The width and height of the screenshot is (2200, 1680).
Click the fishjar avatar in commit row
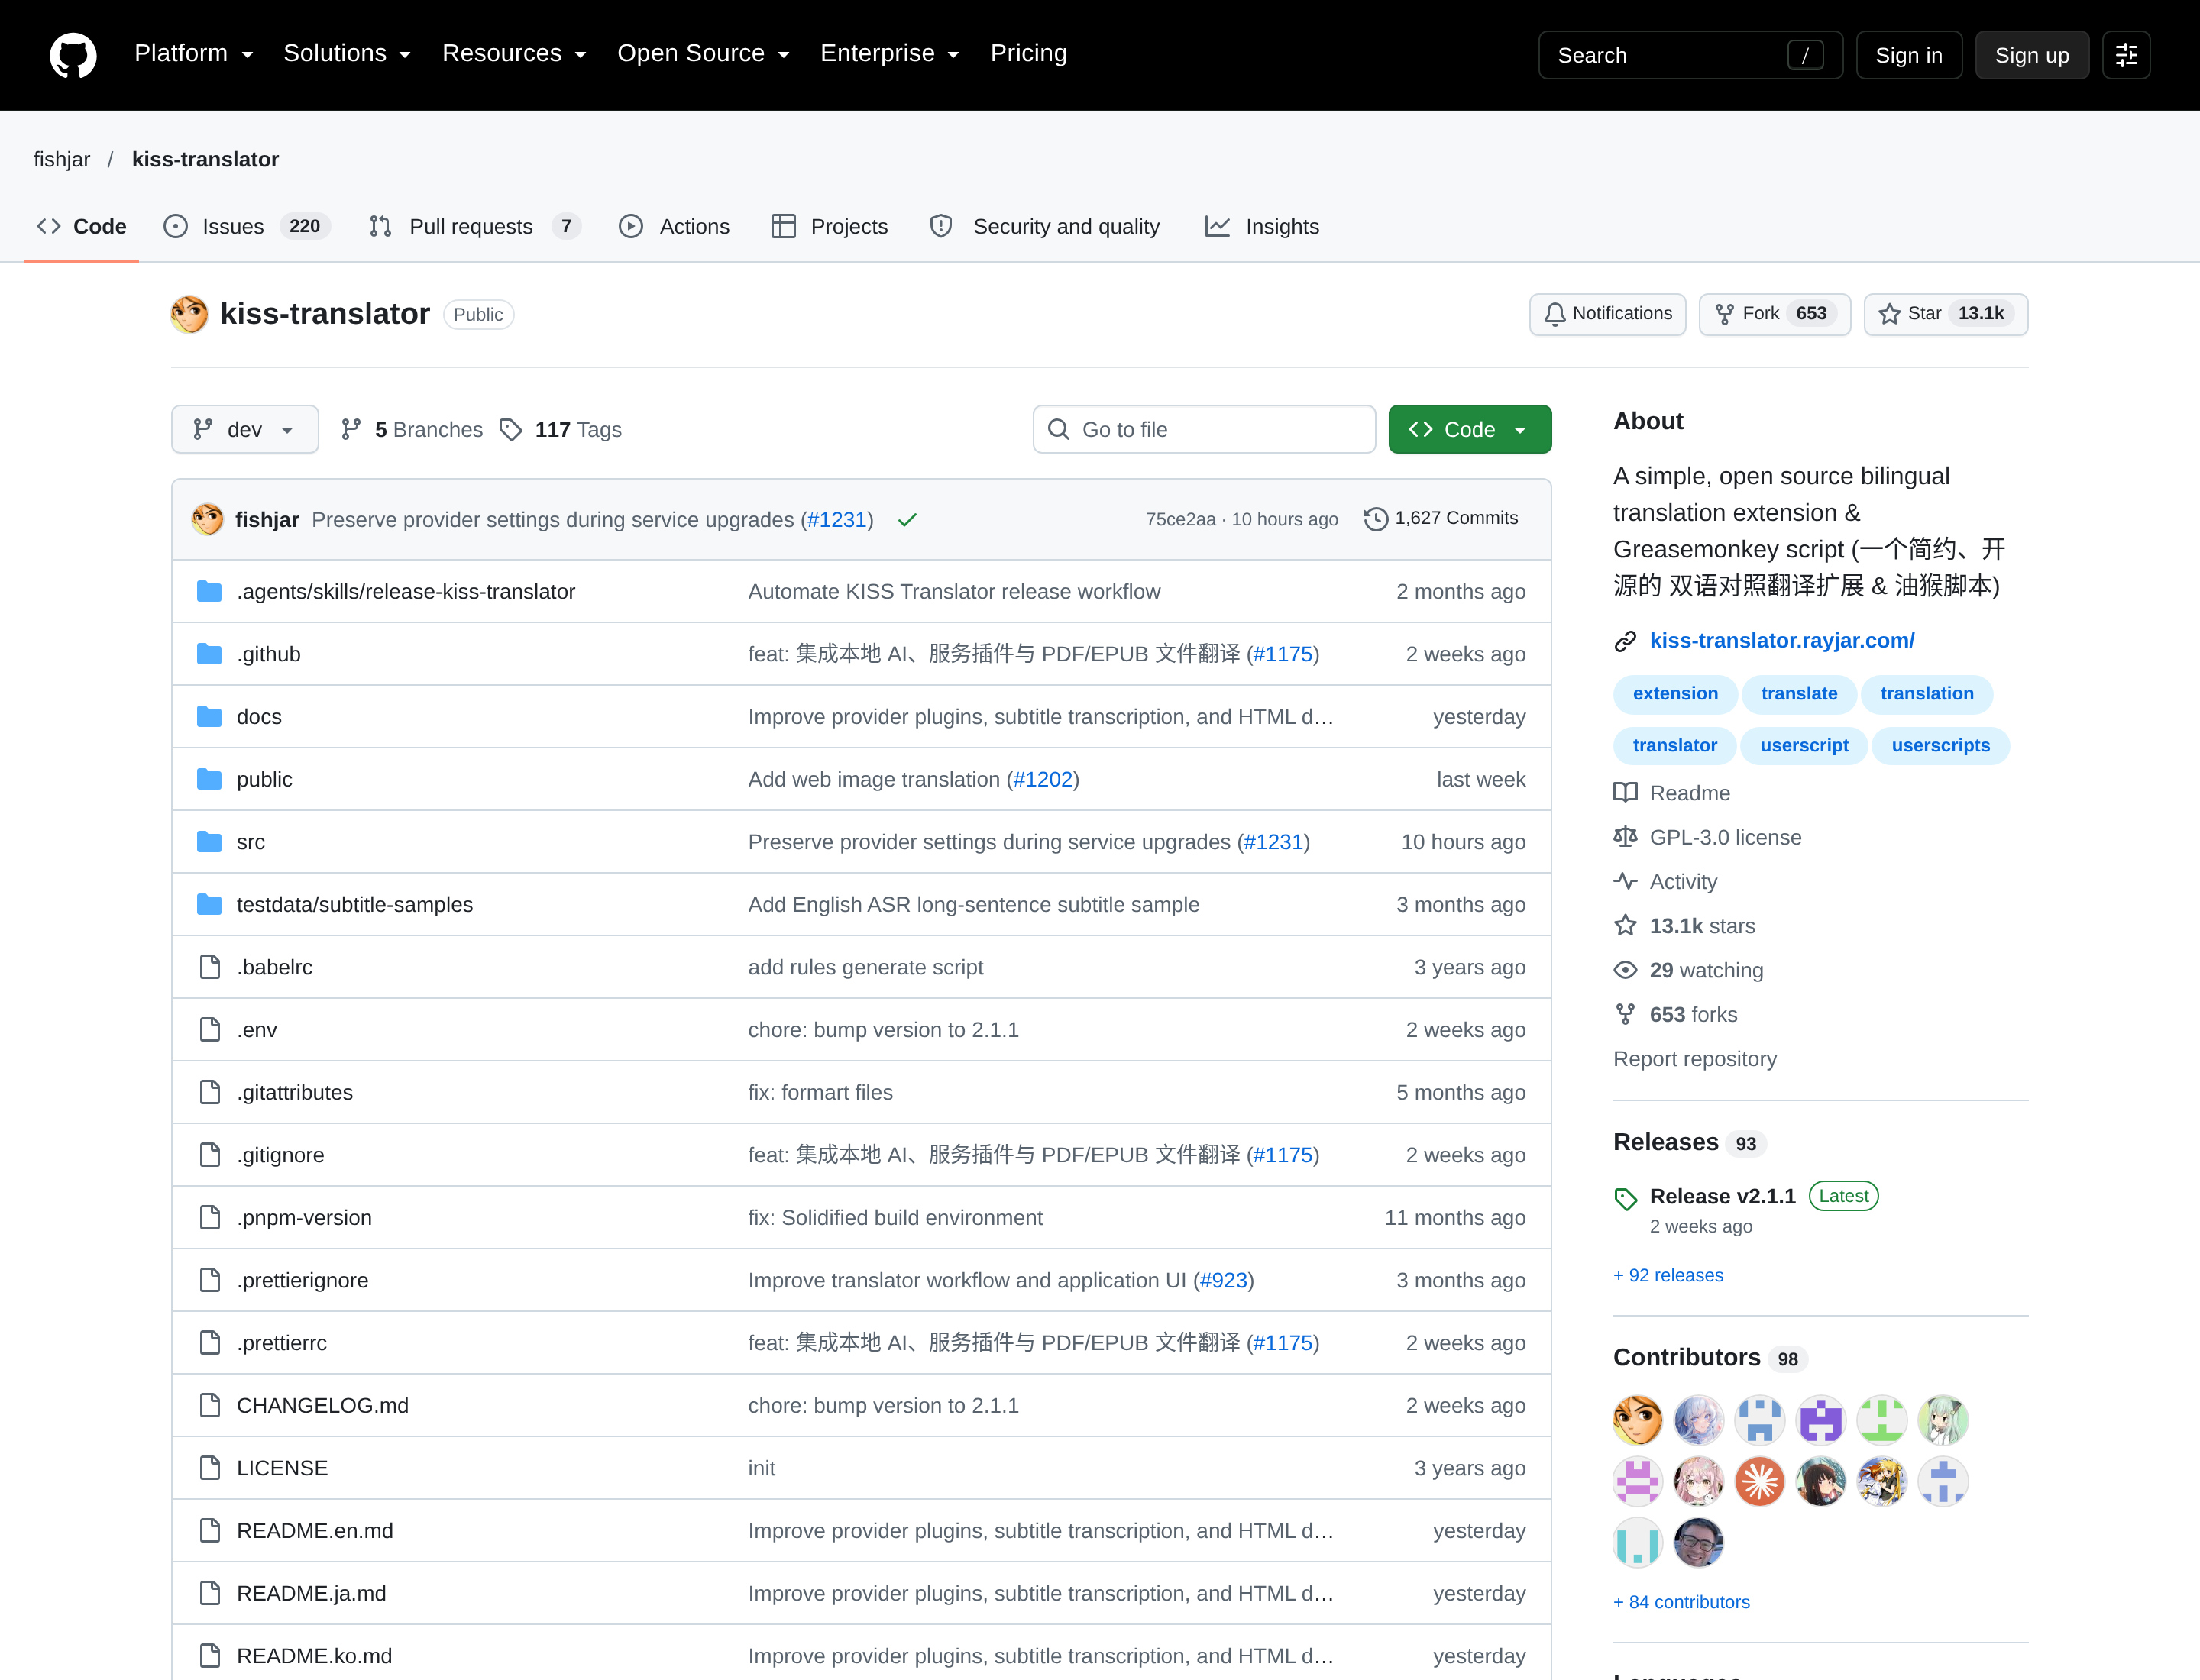207,519
